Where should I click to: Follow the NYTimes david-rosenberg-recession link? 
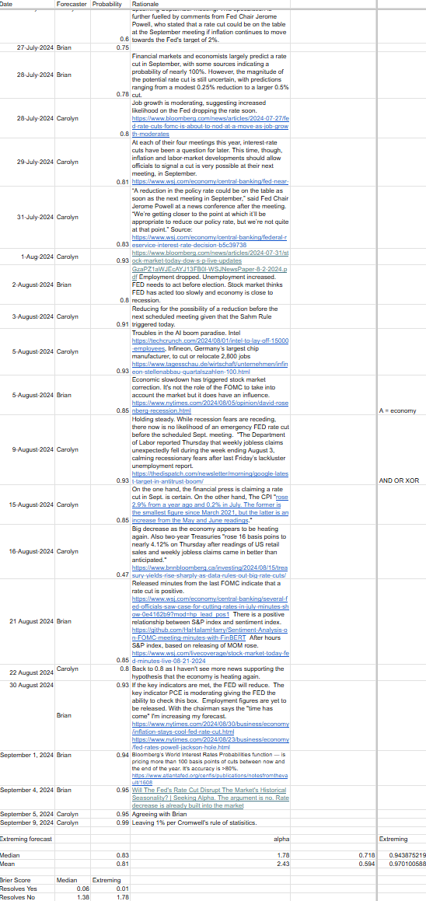coord(210,407)
